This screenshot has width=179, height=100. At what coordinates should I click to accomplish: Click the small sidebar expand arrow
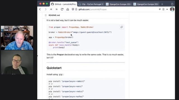[x=38, y=56]
